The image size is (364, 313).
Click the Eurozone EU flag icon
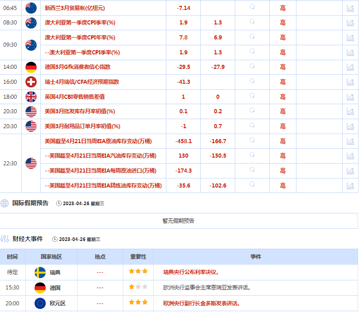click(x=40, y=303)
